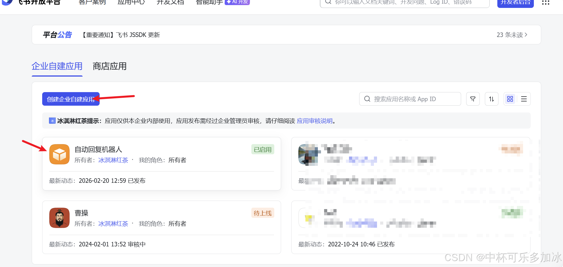The width and height of the screenshot is (563, 267).
Task: Switch to list view layout
Action: click(524, 99)
